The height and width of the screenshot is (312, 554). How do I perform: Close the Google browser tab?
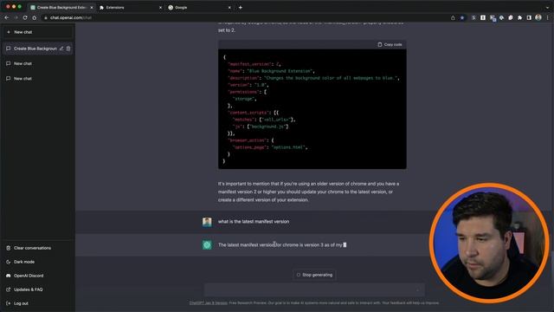tap(229, 8)
